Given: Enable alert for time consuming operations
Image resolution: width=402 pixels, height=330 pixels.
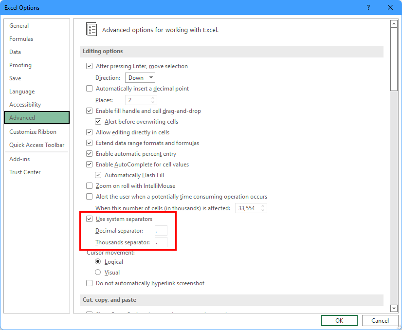Looking at the screenshot, I should click(x=89, y=197).
